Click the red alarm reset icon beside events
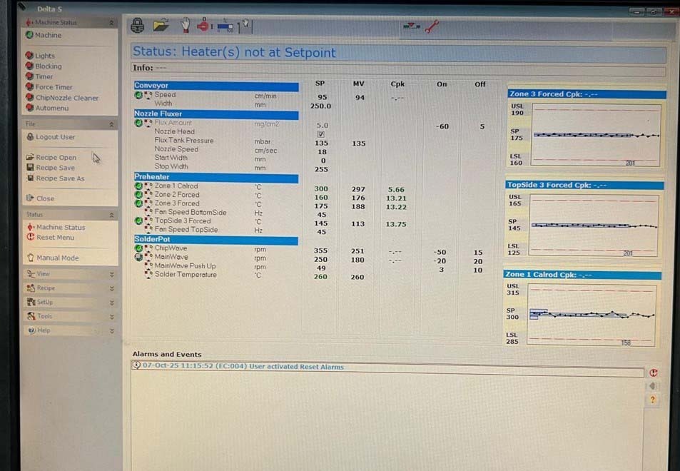Image resolution: width=680 pixels, height=471 pixels. click(654, 373)
